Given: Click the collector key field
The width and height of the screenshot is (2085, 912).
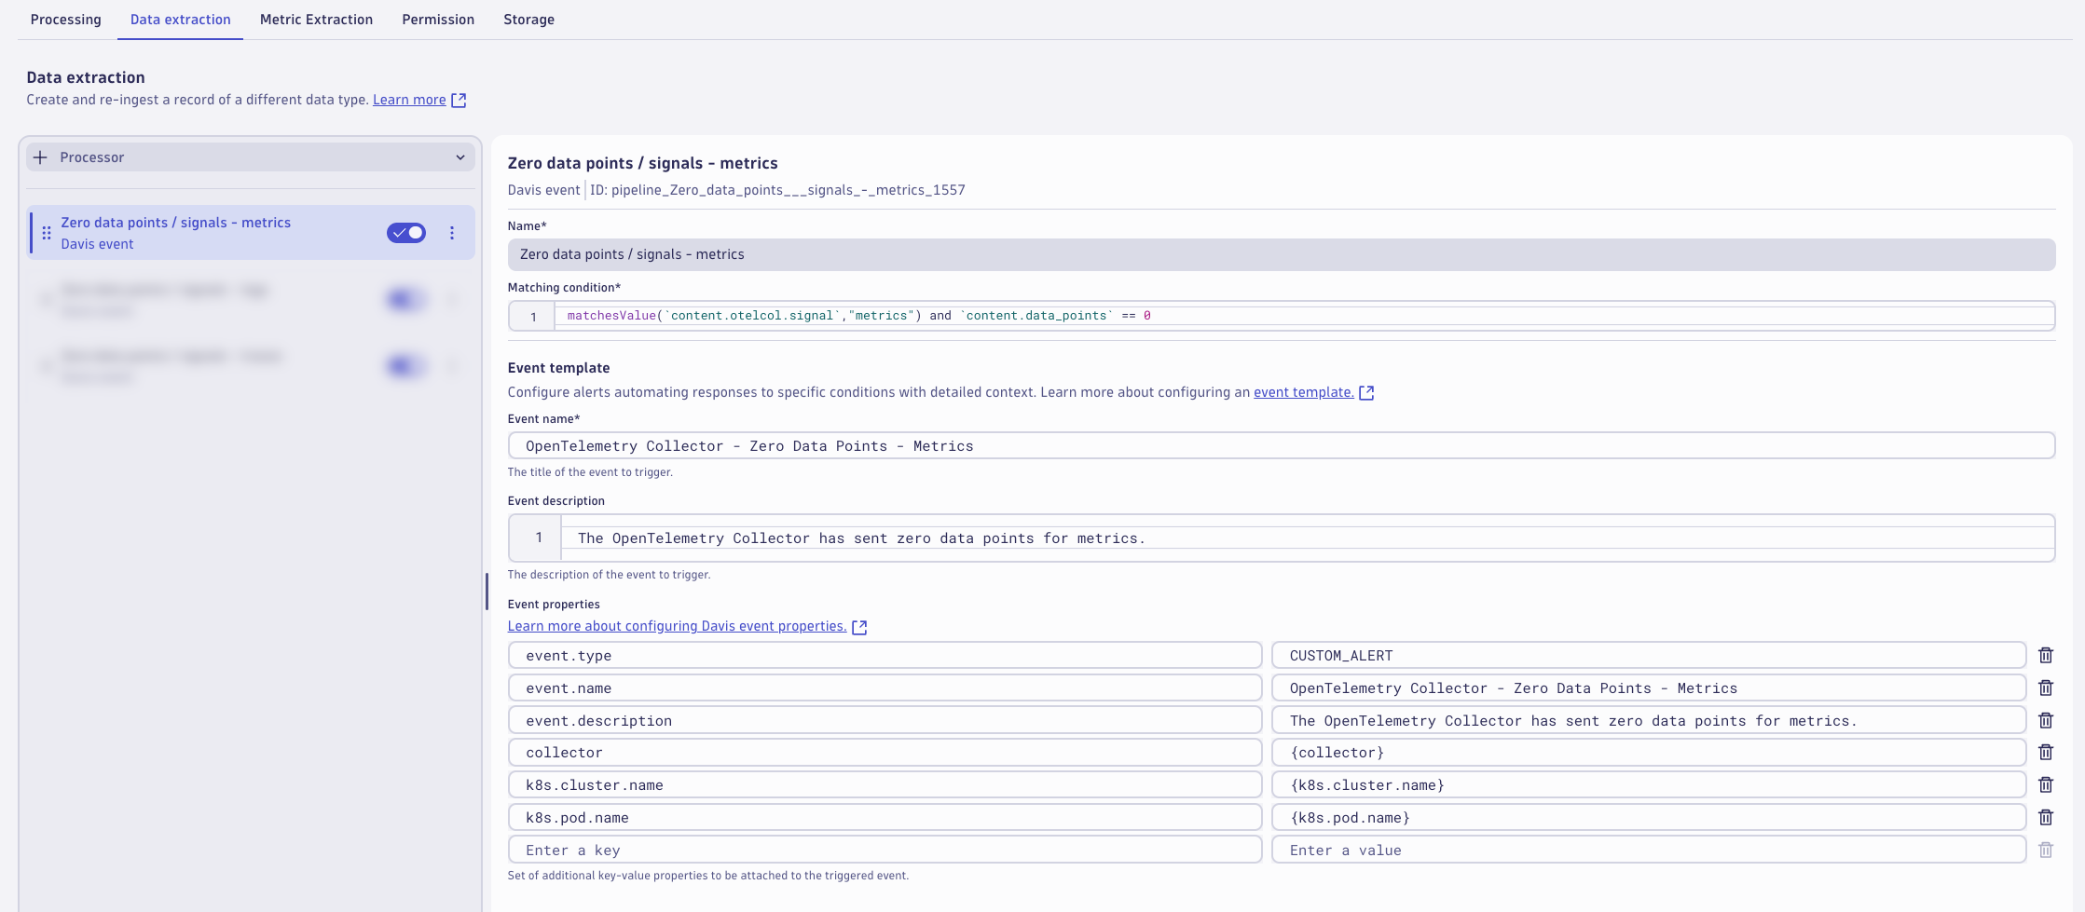Looking at the screenshot, I should pos(885,752).
